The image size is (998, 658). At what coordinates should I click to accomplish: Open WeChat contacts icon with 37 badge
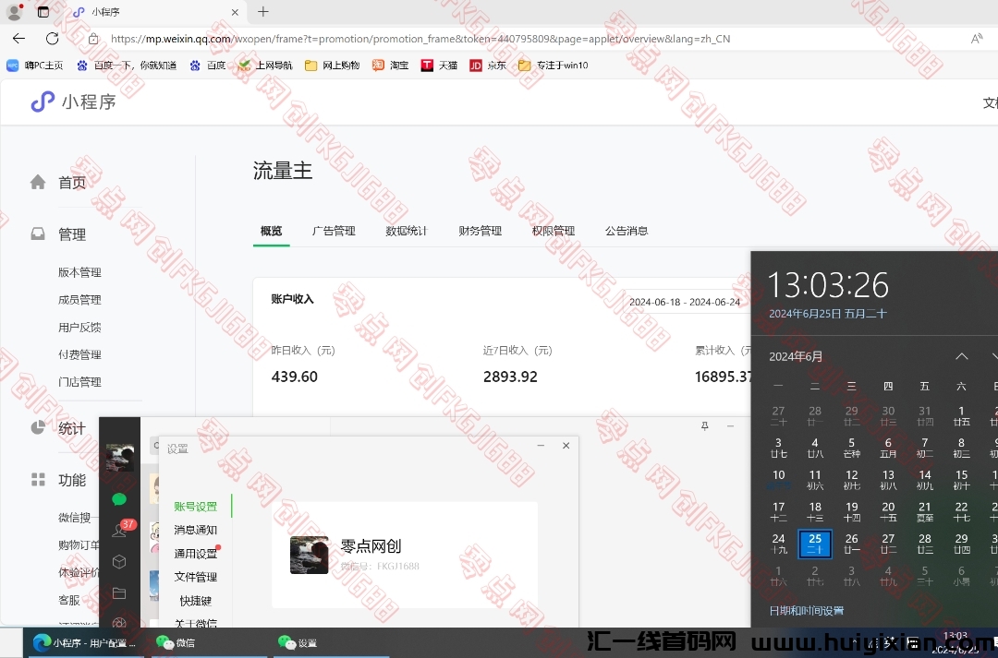(119, 530)
